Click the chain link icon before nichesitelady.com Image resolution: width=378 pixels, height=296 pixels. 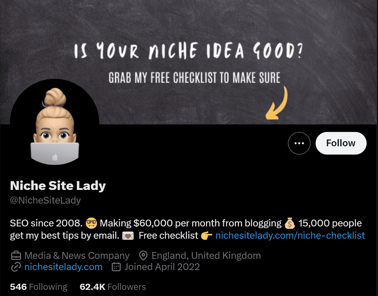(16, 267)
